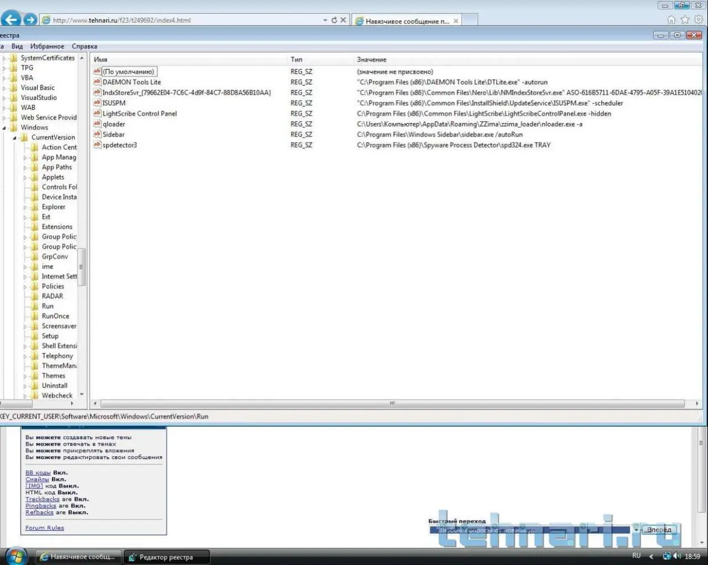Expand the Policies tree node

pos(25,286)
